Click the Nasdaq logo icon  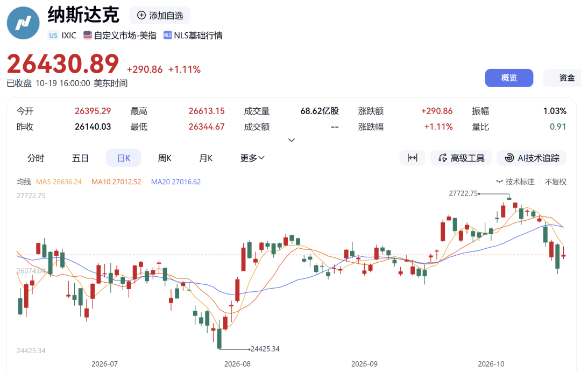[x=23, y=23]
